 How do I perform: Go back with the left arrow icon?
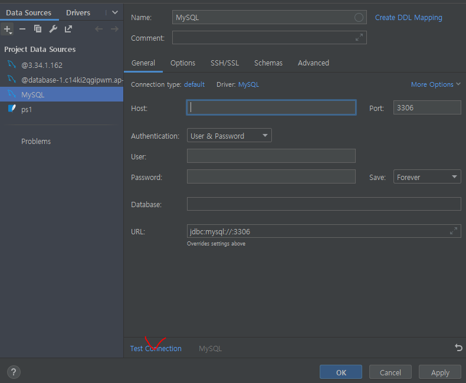pos(99,29)
